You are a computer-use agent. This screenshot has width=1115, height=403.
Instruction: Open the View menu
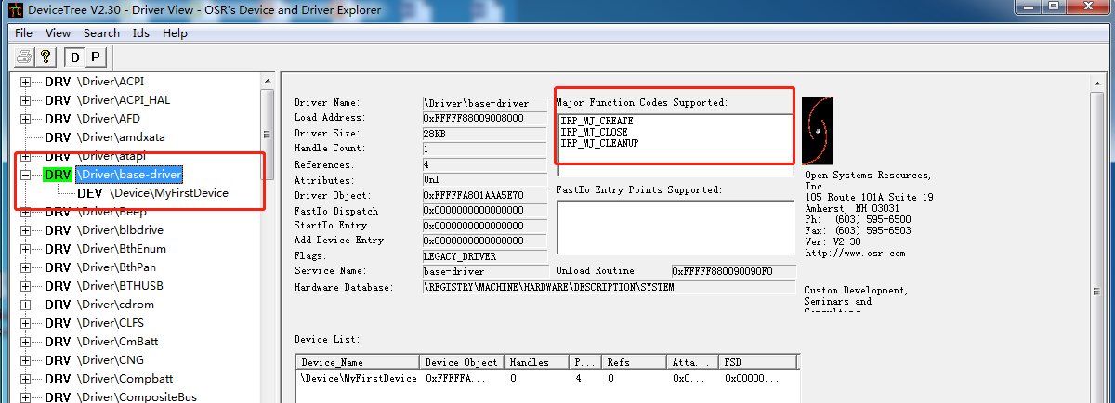[58, 32]
